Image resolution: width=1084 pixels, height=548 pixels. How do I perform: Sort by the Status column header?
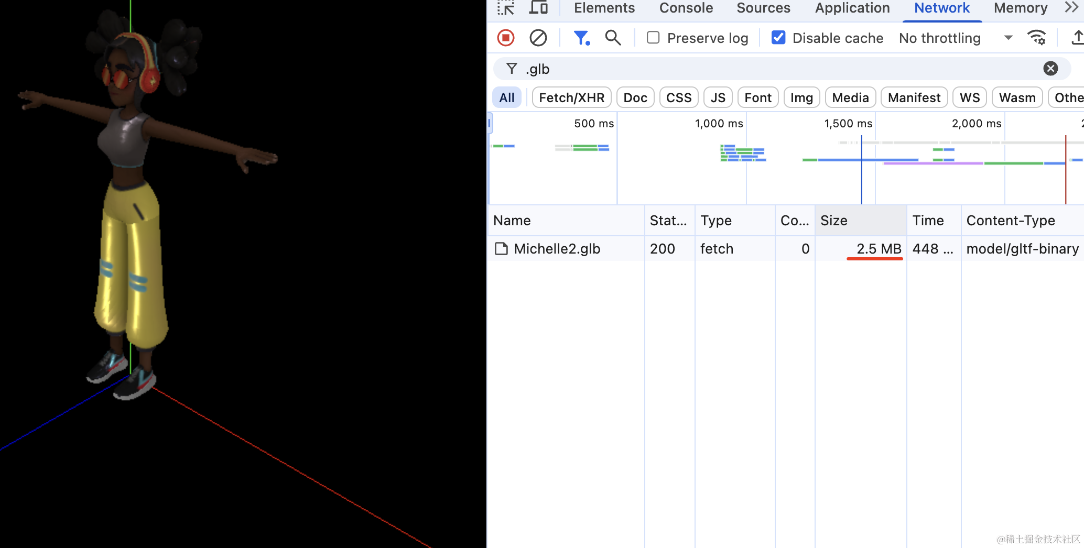coord(669,221)
